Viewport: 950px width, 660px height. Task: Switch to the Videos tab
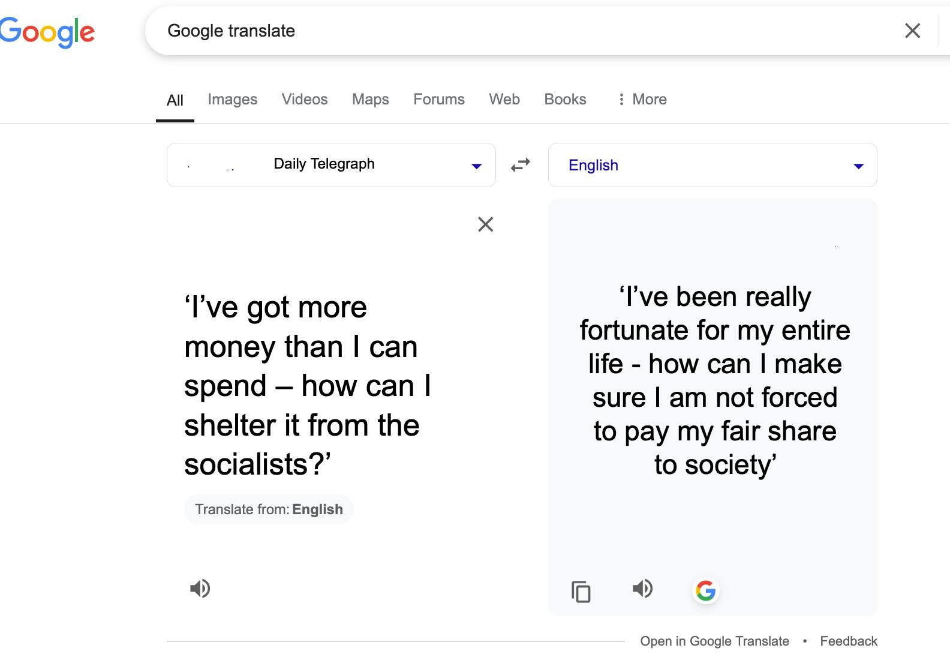click(x=305, y=99)
